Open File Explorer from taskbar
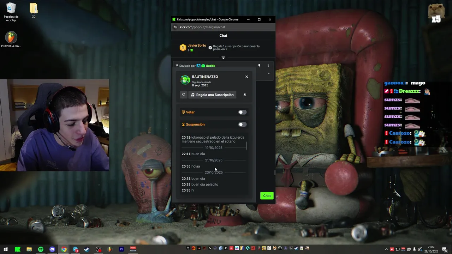 pyautogui.click(x=29, y=249)
